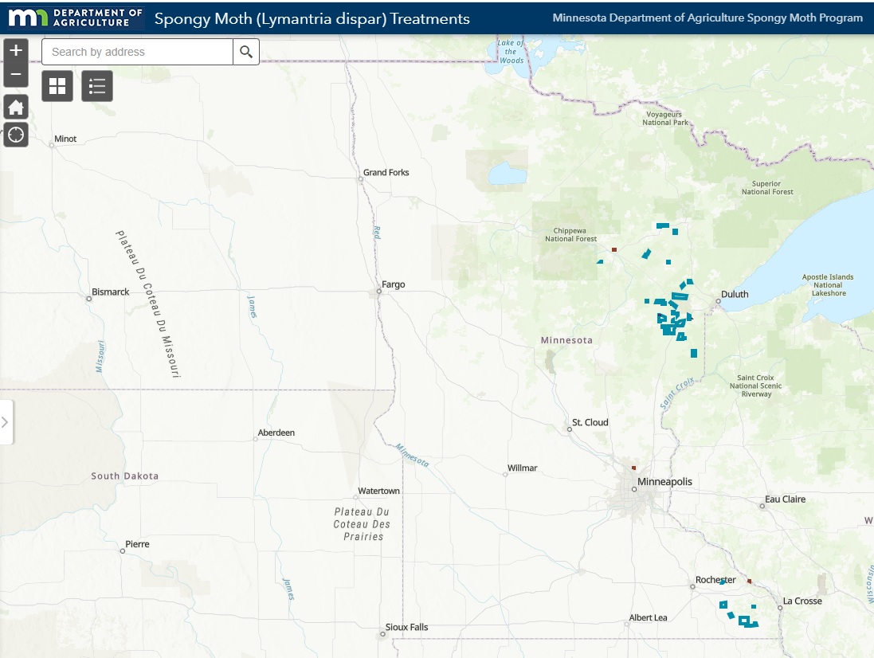Click the Apostle Islands National Lakeshore label
This screenshot has width=874, height=658.
[x=829, y=284]
